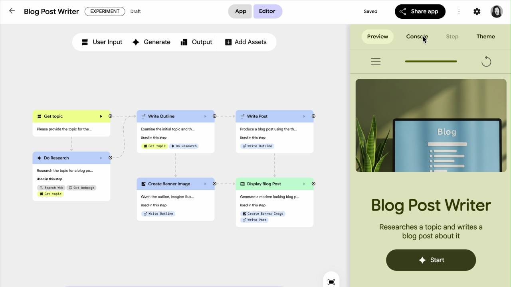
Task: Open the Add Assets option
Action: [246, 42]
